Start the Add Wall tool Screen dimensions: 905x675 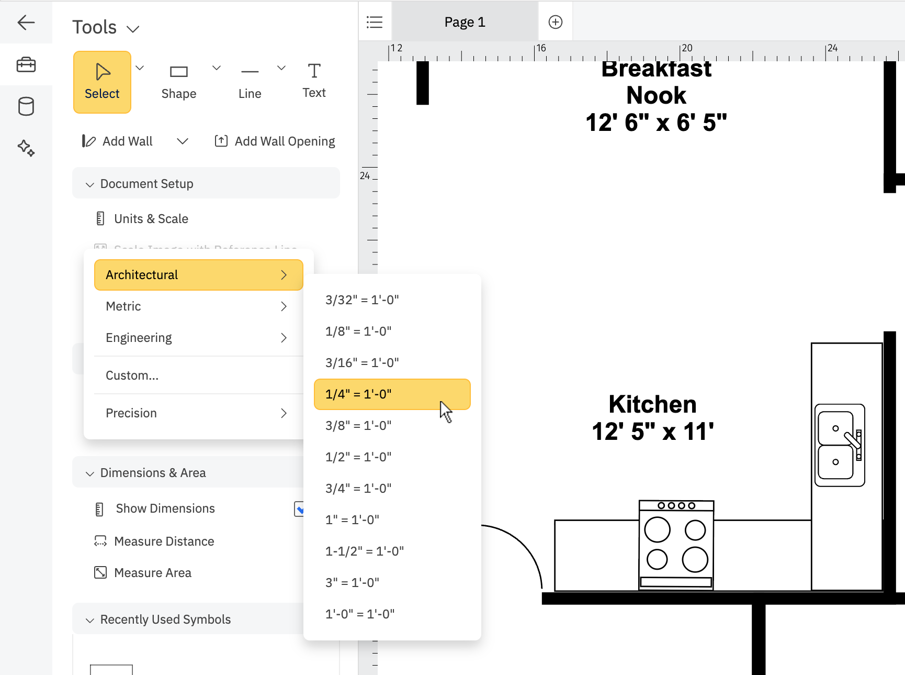tap(117, 141)
